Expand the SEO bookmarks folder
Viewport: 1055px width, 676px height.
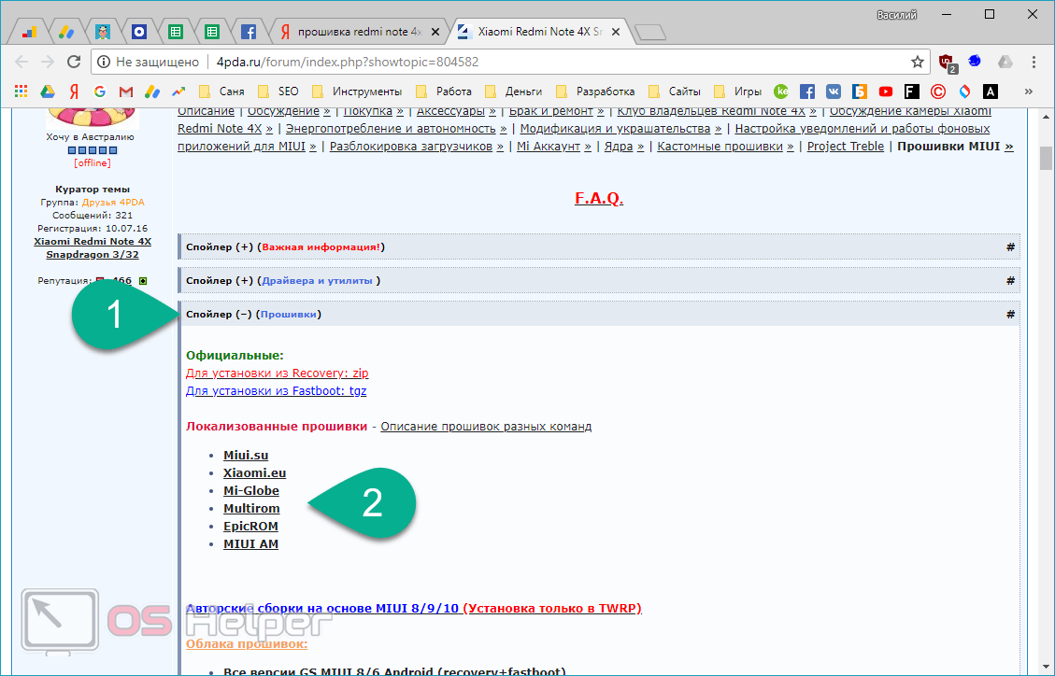[x=278, y=92]
